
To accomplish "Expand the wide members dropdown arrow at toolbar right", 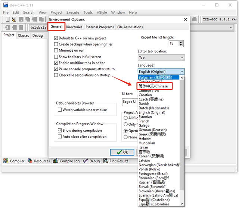I will tap(231, 28).
